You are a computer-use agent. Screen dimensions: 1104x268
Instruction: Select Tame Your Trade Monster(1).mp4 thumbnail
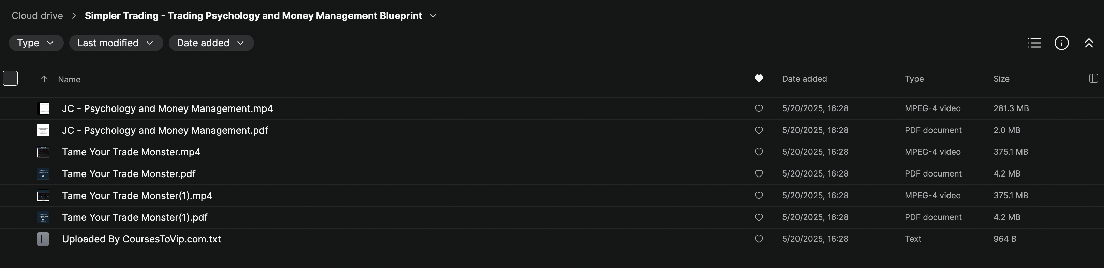pos(43,196)
